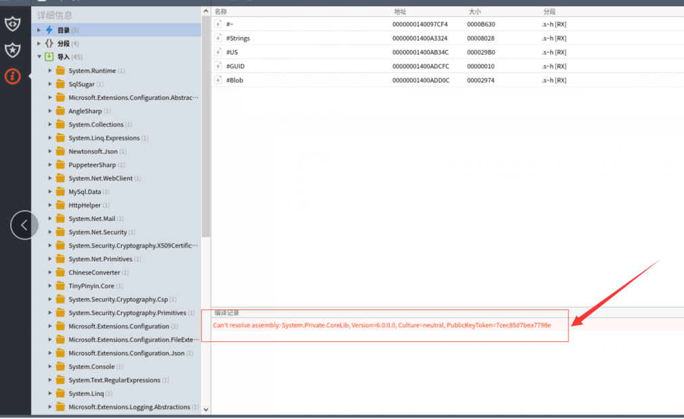This screenshot has height=419, width=684.
Task: Expand the 目录 tree node
Action: [39, 30]
